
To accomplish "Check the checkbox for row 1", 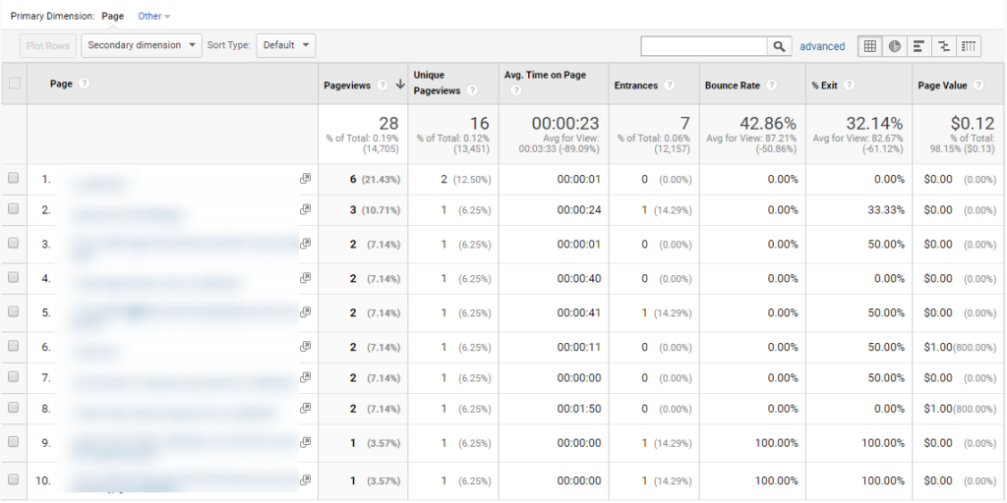I will coord(14,179).
